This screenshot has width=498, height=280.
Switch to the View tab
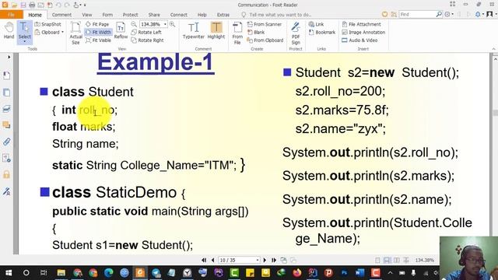tap(86, 15)
